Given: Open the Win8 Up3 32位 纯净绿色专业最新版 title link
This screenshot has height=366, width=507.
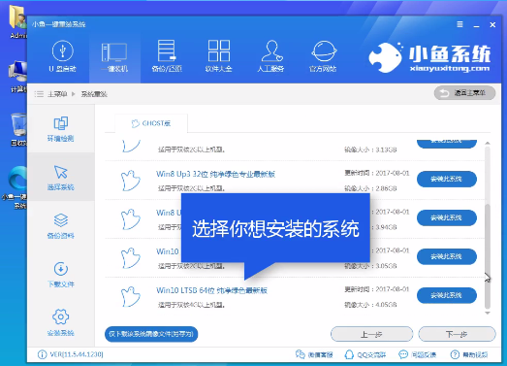Looking at the screenshot, I should coord(215,174).
